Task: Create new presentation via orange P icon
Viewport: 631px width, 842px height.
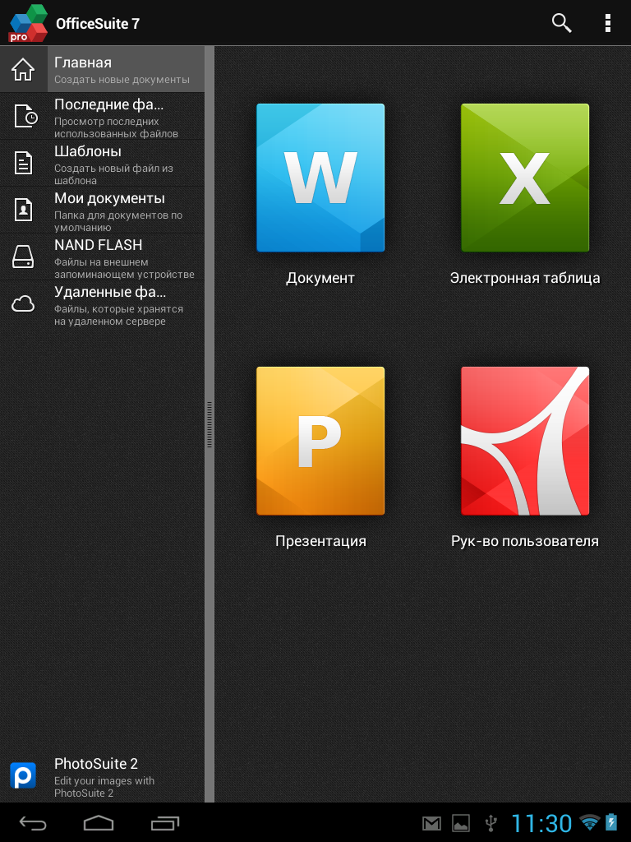Action: click(320, 441)
